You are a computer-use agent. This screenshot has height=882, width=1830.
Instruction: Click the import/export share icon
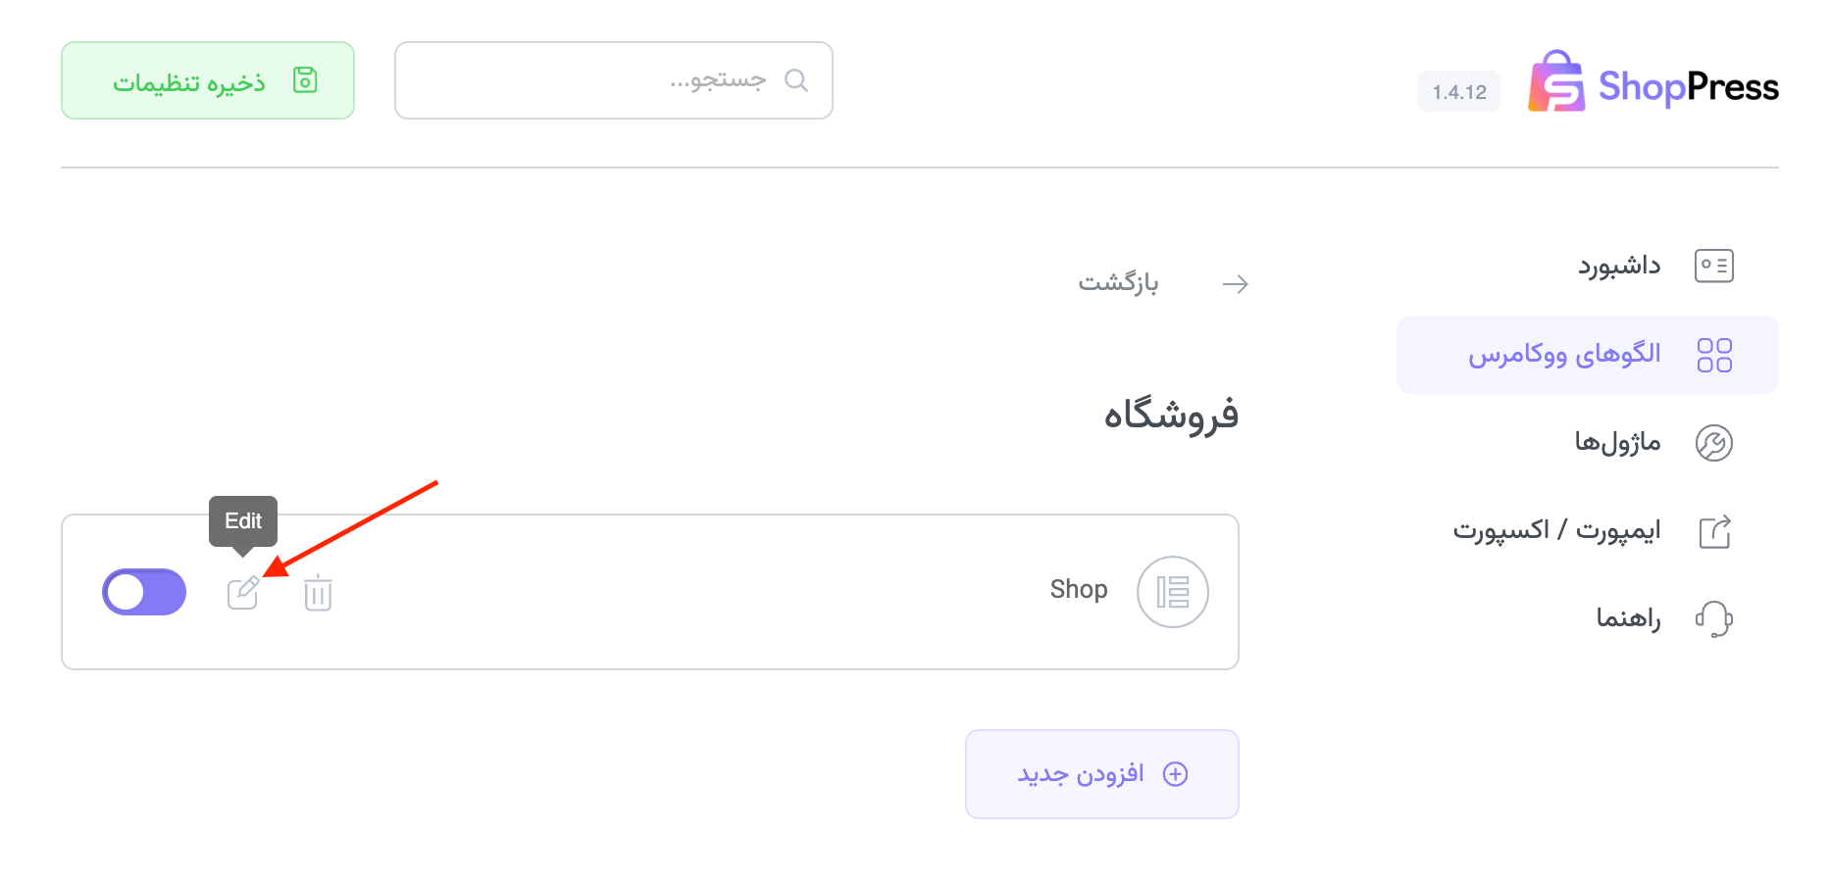pyautogui.click(x=1713, y=531)
